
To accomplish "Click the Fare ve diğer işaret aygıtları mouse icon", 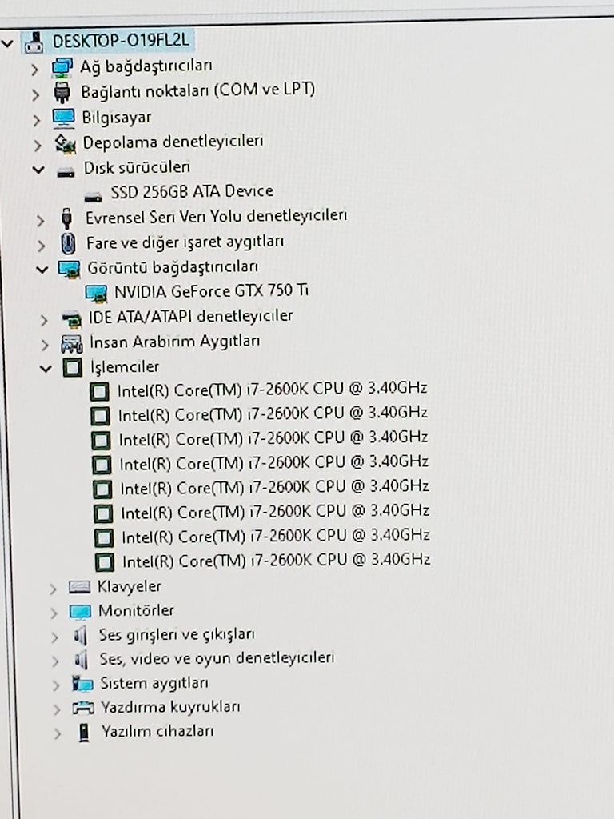I will (x=68, y=243).
